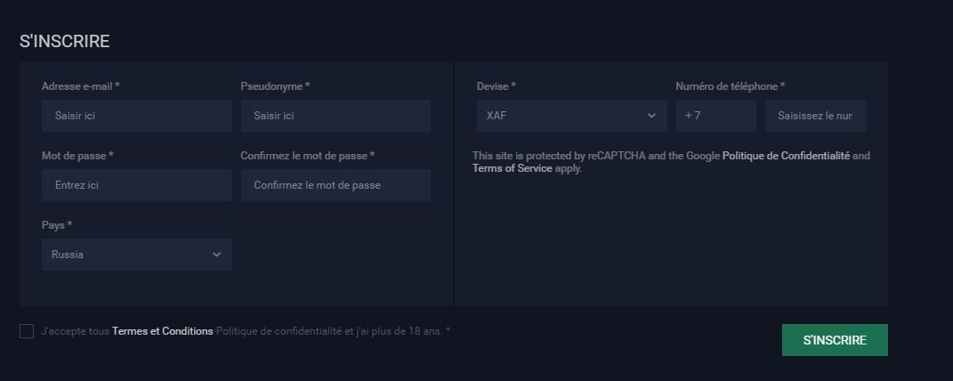Click the Adresse e-mail field label
Screen dimensions: 953x381
(x=80, y=86)
